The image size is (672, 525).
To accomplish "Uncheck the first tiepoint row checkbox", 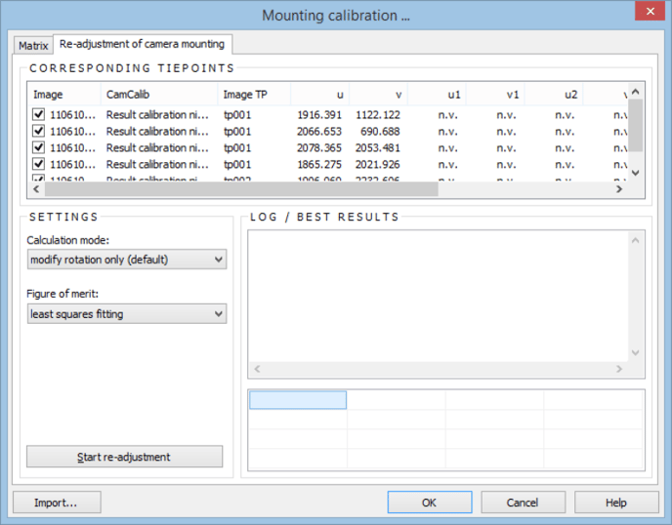I will pos(39,114).
